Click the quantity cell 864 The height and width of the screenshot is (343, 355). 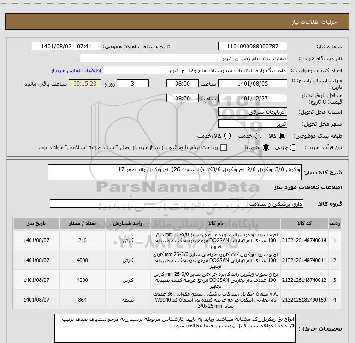point(83,300)
